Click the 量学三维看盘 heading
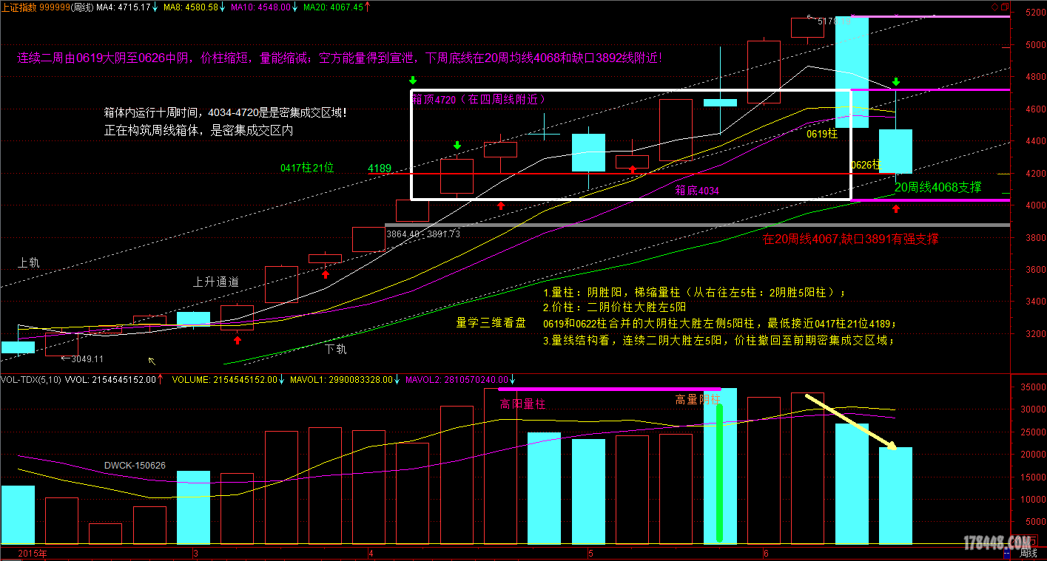1047x561 pixels. (491, 323)
